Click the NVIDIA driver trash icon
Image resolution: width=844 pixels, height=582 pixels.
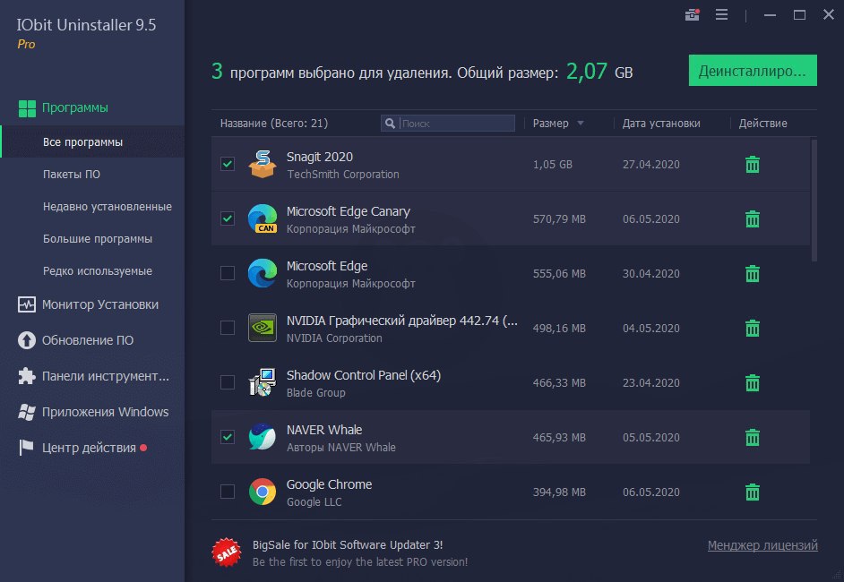click(753, 328)
